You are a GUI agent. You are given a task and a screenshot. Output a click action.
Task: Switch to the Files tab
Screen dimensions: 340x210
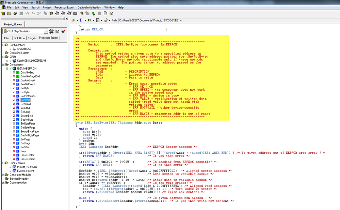pyautogui.click(x=7, y=38)
